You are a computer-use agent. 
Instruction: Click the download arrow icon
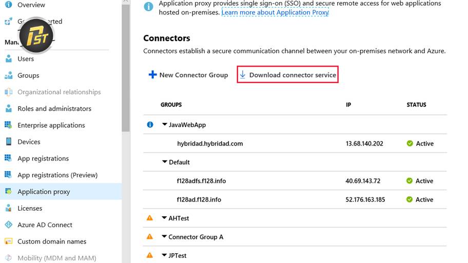pos(243,74)
